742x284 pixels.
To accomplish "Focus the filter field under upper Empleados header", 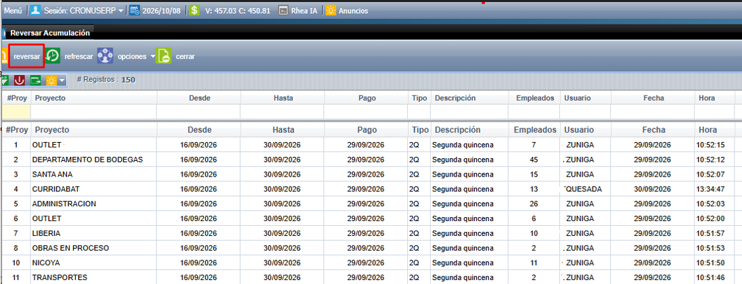I will coord(534,112).
